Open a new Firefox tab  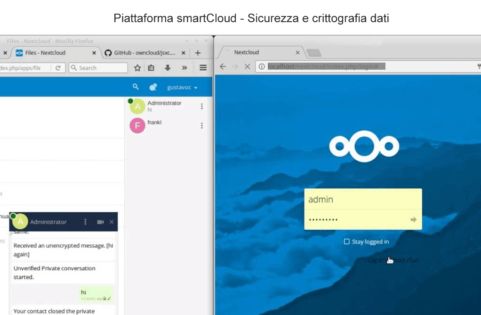click(198, 53)
